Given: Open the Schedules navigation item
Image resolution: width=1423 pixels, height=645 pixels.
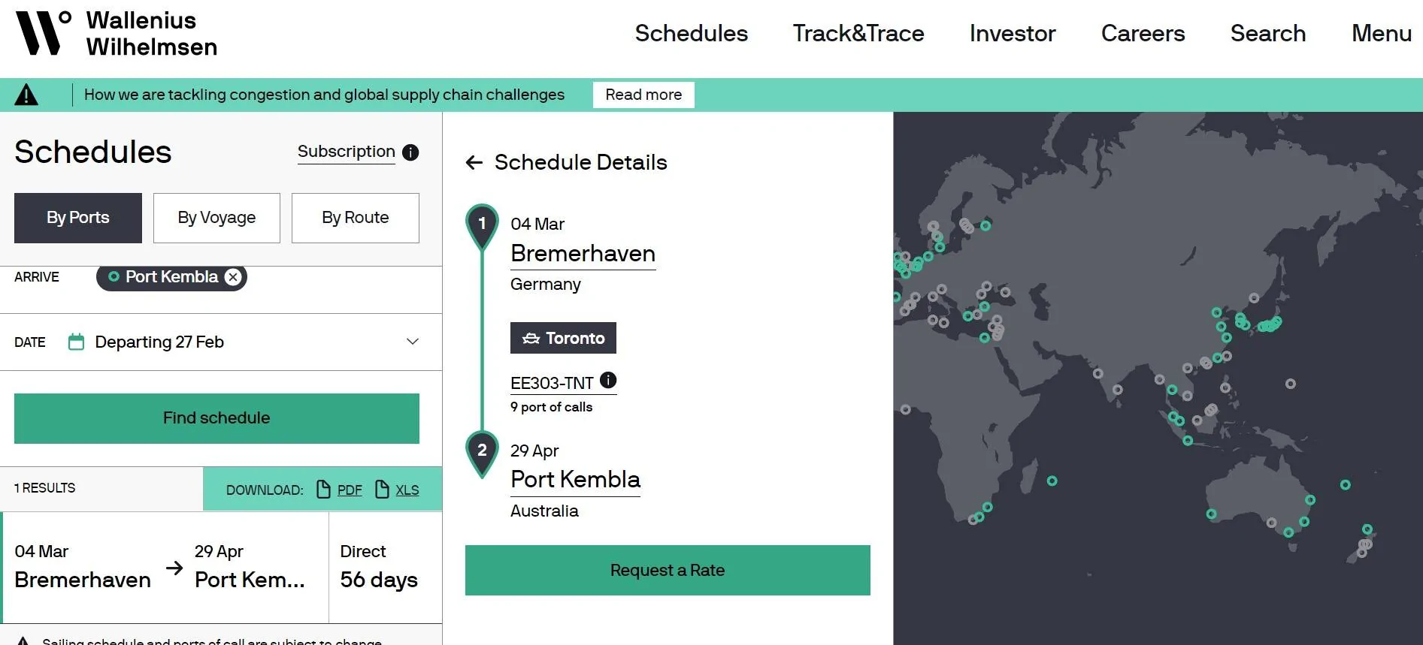Looking at the screenshot, I should pos(692,34).
